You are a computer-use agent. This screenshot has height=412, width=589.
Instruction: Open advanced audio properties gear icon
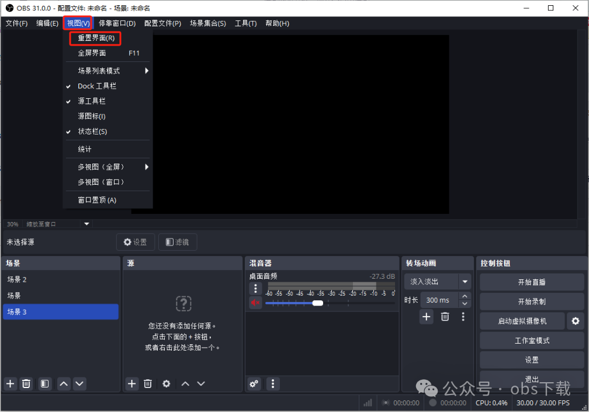(254, 384)
